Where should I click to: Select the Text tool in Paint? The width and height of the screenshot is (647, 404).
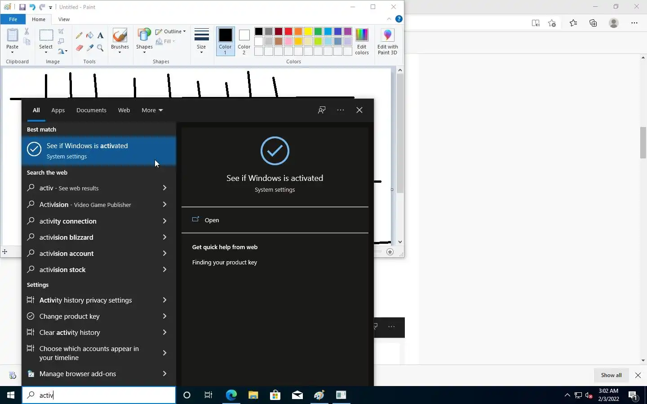click(101, 35)
